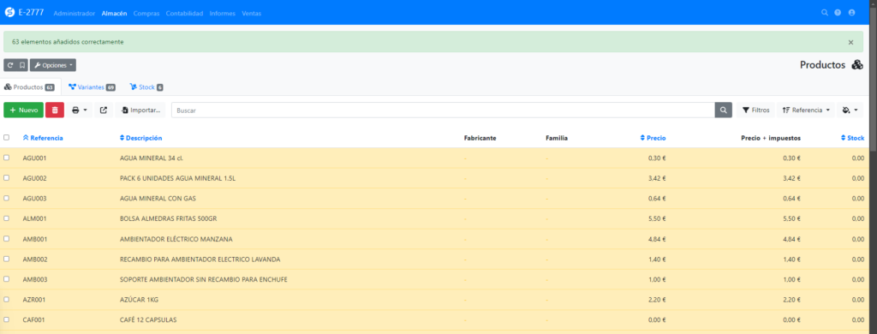The width and height of the screenshot is (877, 334).
Task: Dismiss the success notification with X
Action: (850, 42)
